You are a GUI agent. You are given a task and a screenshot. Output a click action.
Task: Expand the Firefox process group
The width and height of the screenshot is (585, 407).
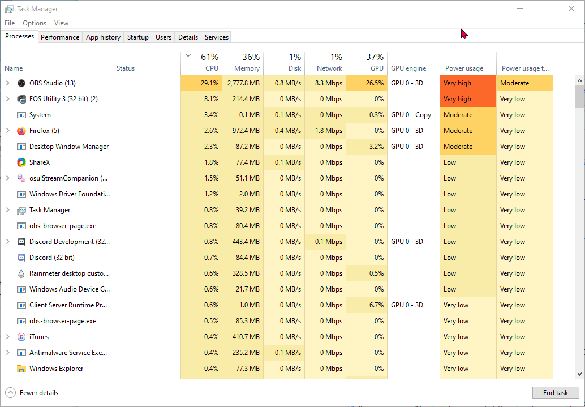[7, 131]
